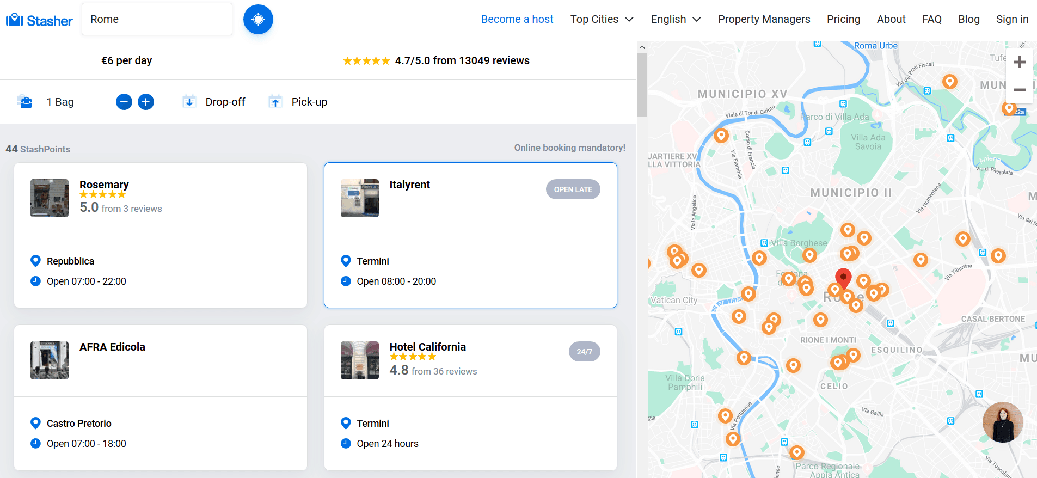Click the AFRA Edicola thumbnail photo
The image size is (1037, 478).
(x=50, y=360)
